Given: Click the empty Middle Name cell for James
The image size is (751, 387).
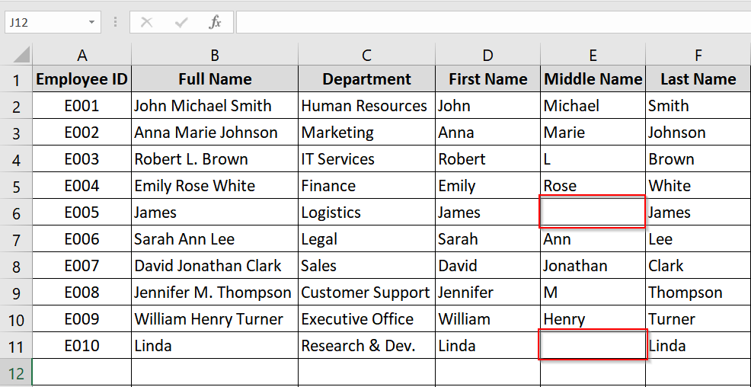Looking at the screenshot, I should (593, 212).
